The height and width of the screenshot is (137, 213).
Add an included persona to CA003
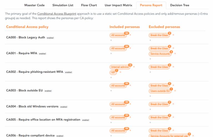(111, 91)
